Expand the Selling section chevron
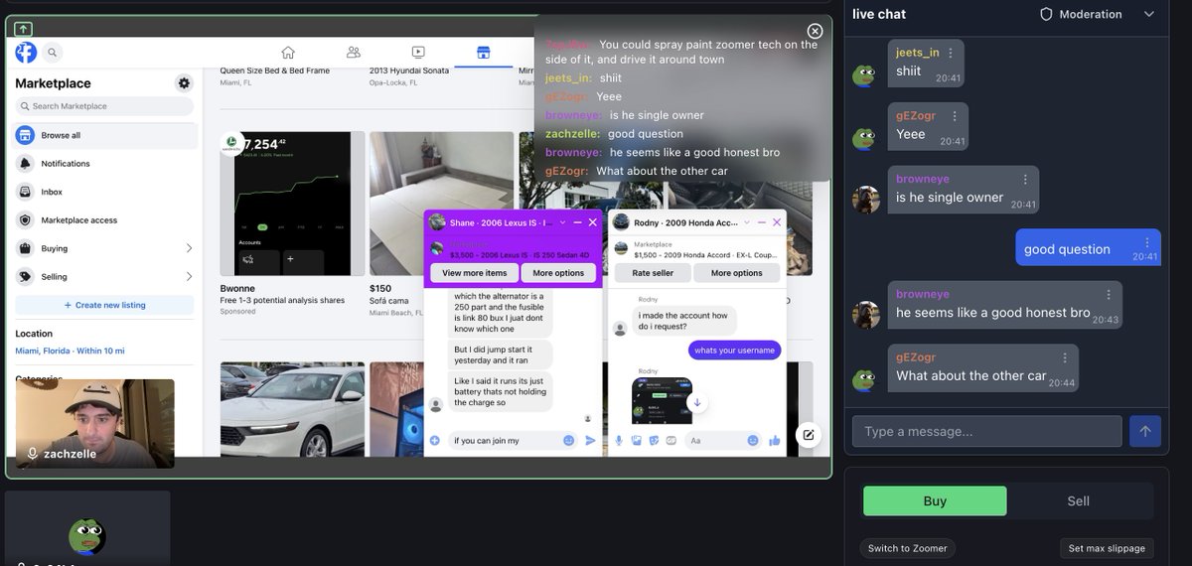Screen dimensions: 1192x566 click(189, 277)
